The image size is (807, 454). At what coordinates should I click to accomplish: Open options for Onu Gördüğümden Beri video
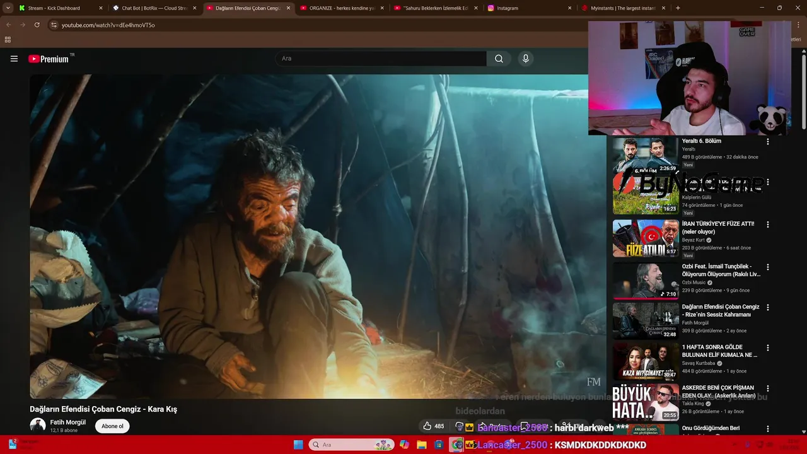point(767,429)
